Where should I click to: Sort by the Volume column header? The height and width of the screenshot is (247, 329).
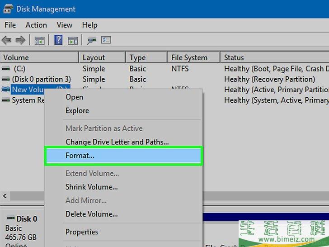16,57
